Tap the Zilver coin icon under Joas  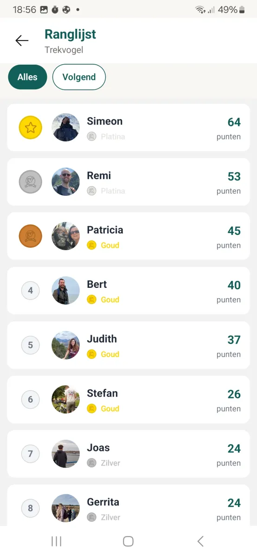(x=92, y=463)
